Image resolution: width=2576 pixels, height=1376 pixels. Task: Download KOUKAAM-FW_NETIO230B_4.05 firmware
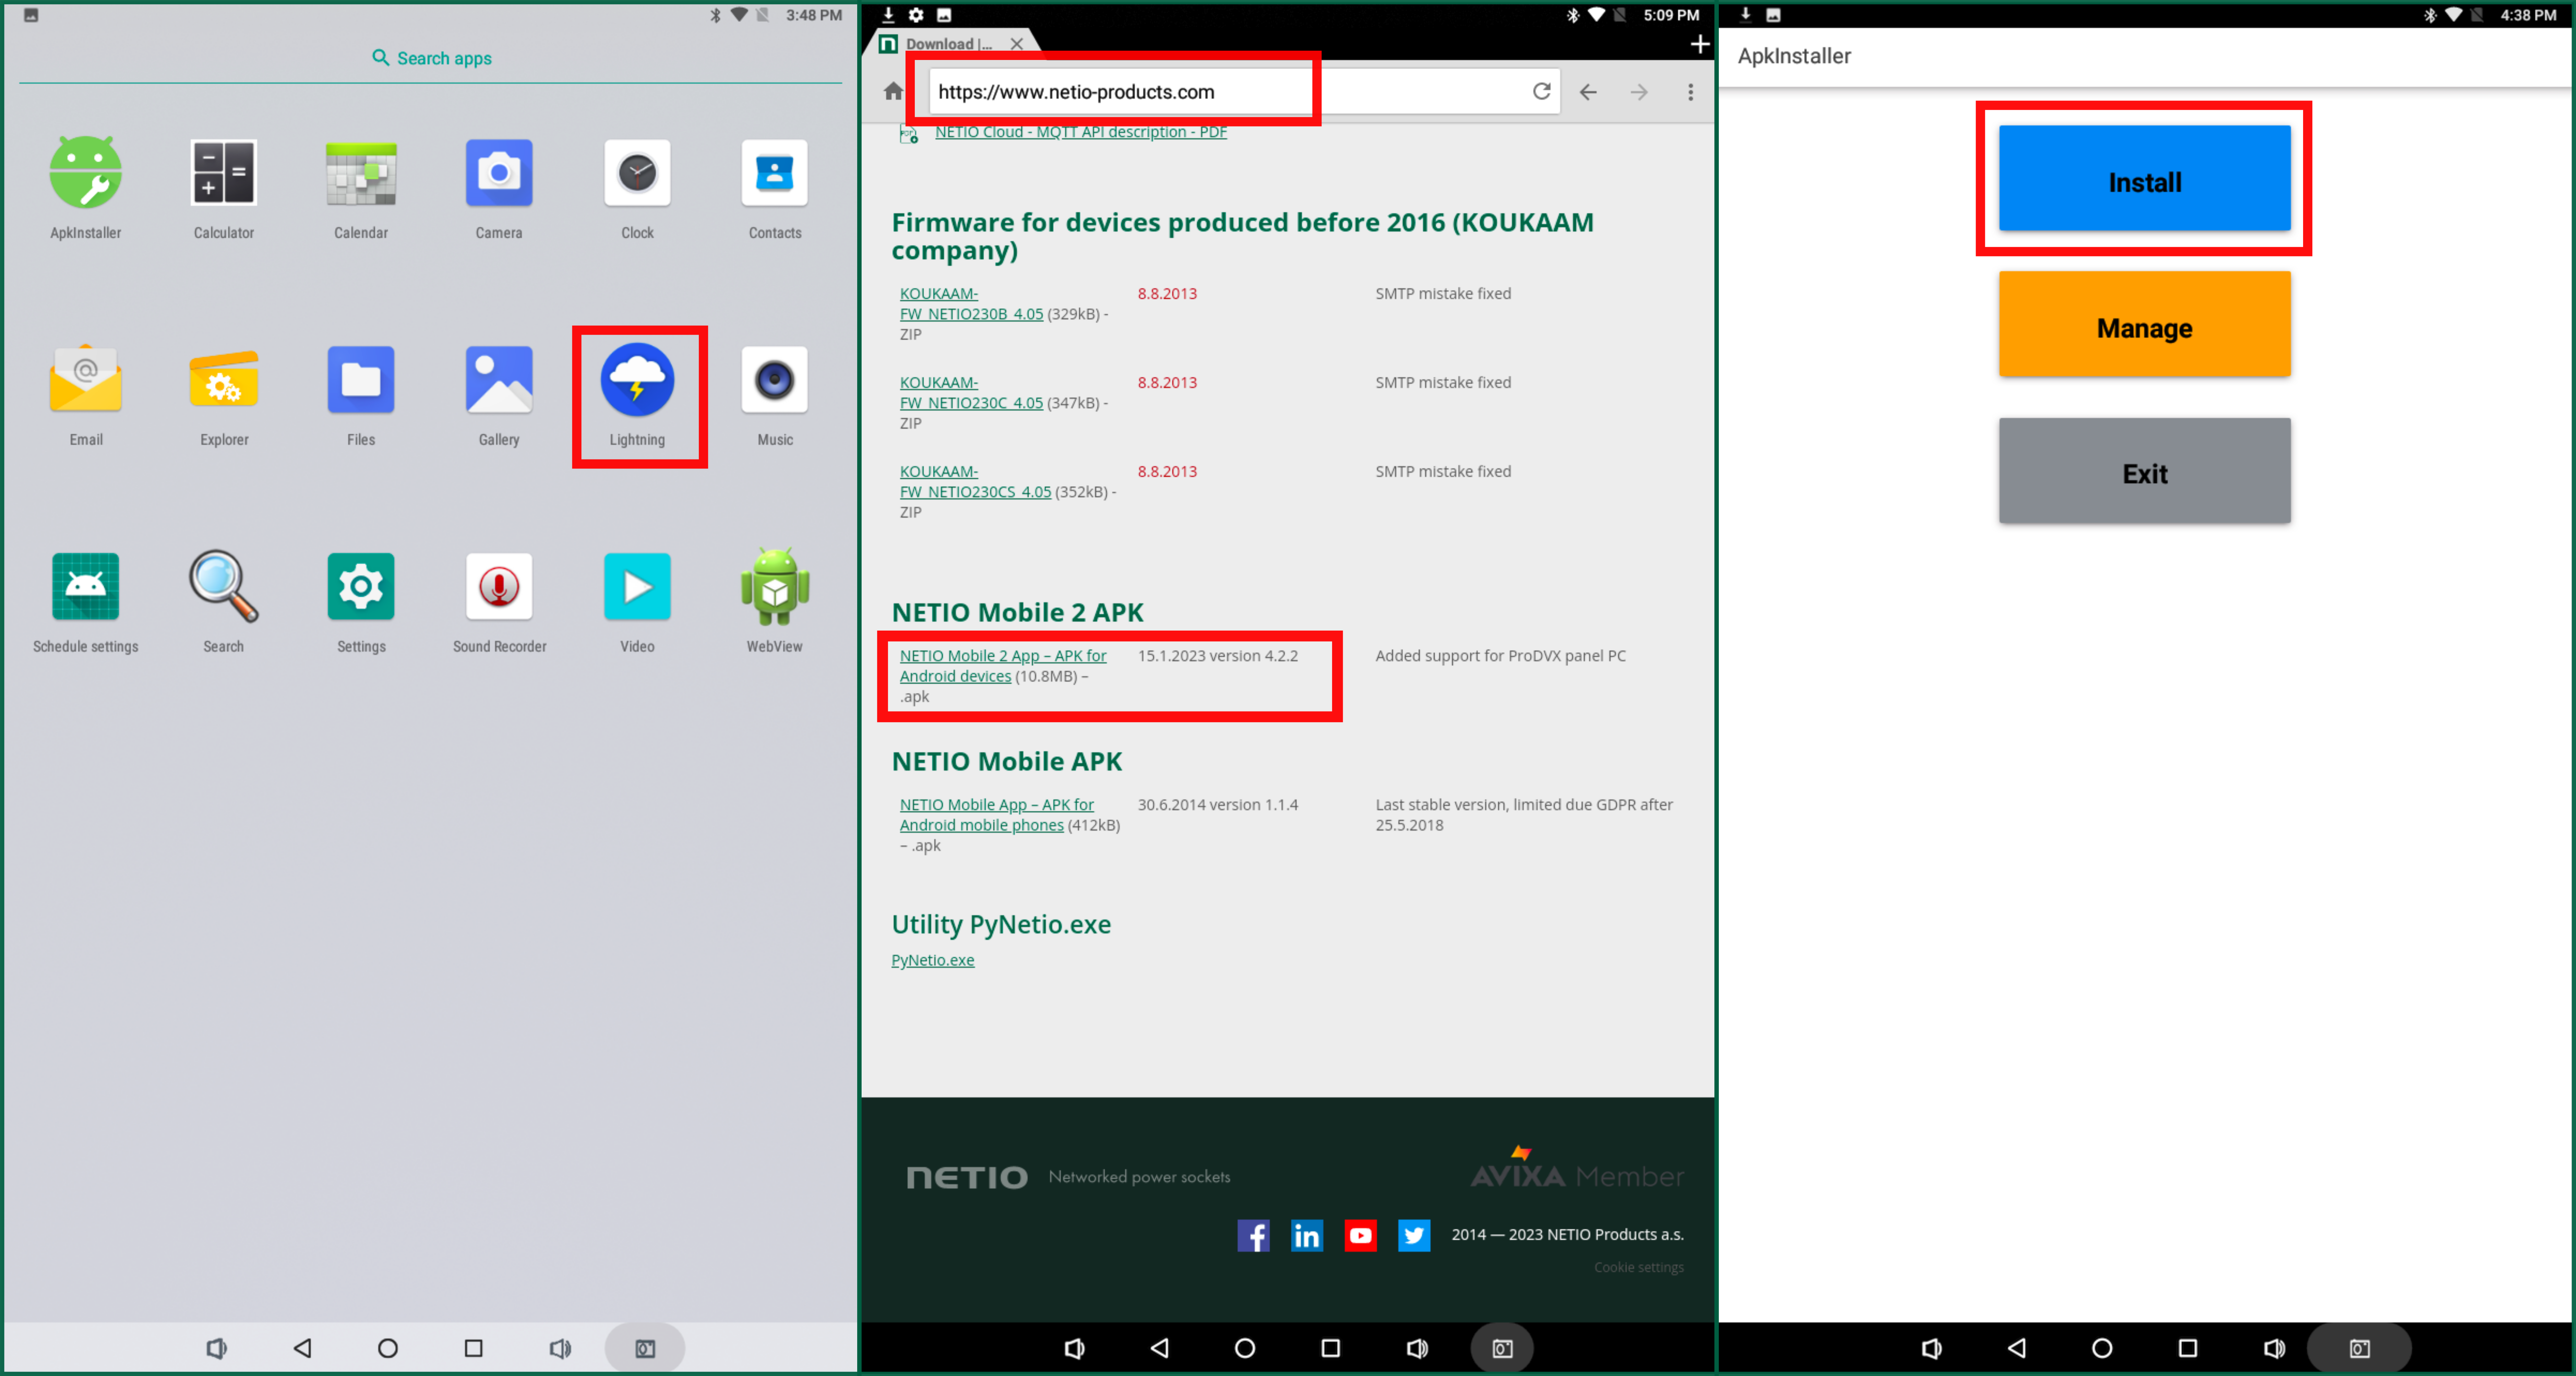pyautogui.click(x=971, y=304)
